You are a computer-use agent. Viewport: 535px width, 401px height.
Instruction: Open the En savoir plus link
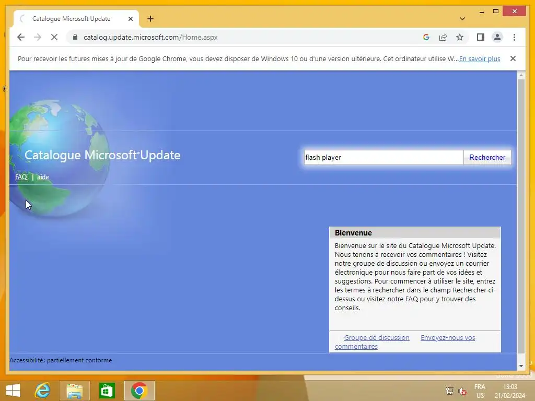pos(480,58)
